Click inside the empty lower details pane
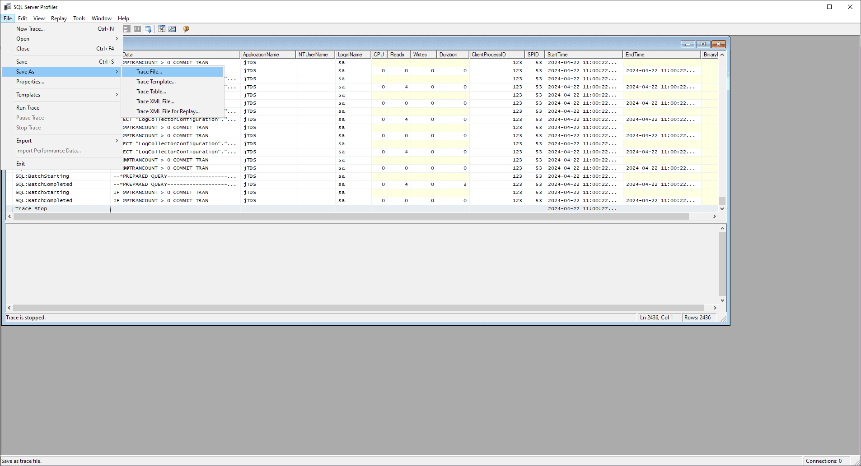Viewport: 861px width, 466px height. (362, 264)
